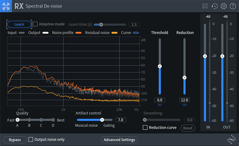Click the noise spectrum graph display
239x146 pixels.
pos(73,71)
